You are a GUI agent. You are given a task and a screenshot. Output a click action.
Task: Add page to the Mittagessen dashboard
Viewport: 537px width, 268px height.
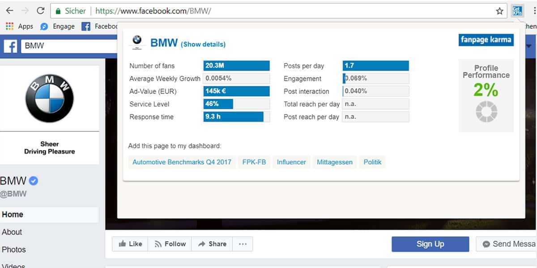[x=335, y=162]
